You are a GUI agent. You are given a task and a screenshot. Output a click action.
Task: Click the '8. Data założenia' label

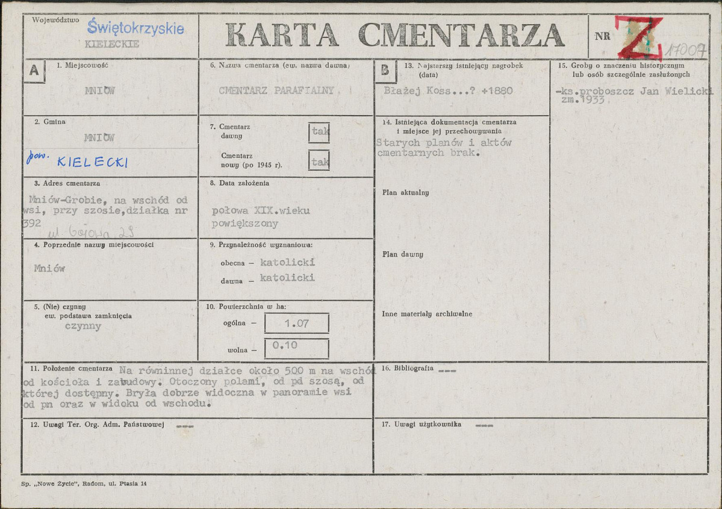(x=240, y=183)
